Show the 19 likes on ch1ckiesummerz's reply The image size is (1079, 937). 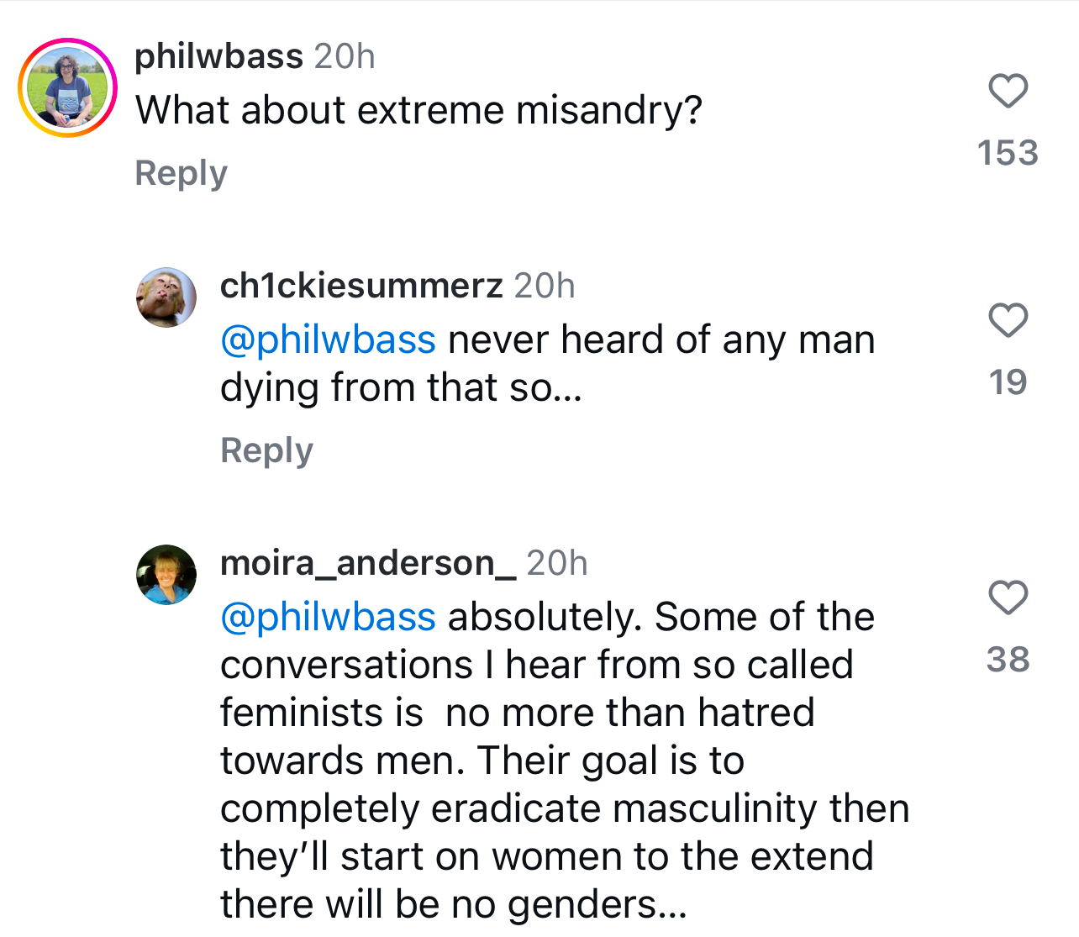(x=1008, y=382)
